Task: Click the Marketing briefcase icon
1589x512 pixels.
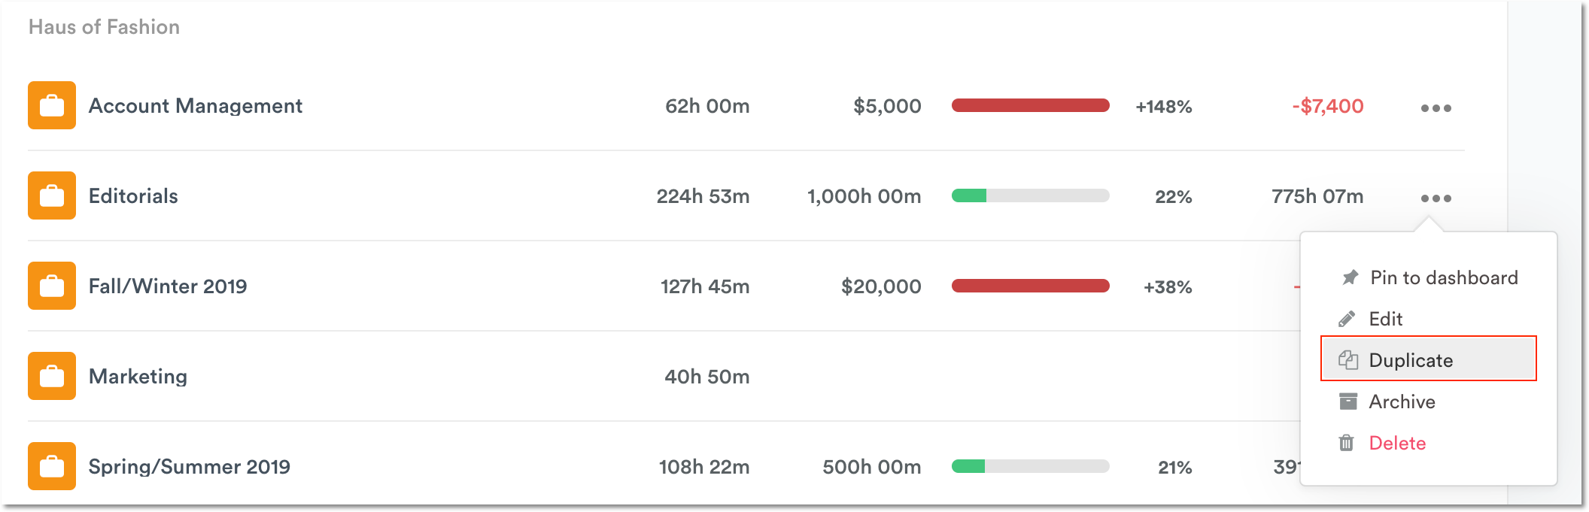Action: tap(52, 376)
